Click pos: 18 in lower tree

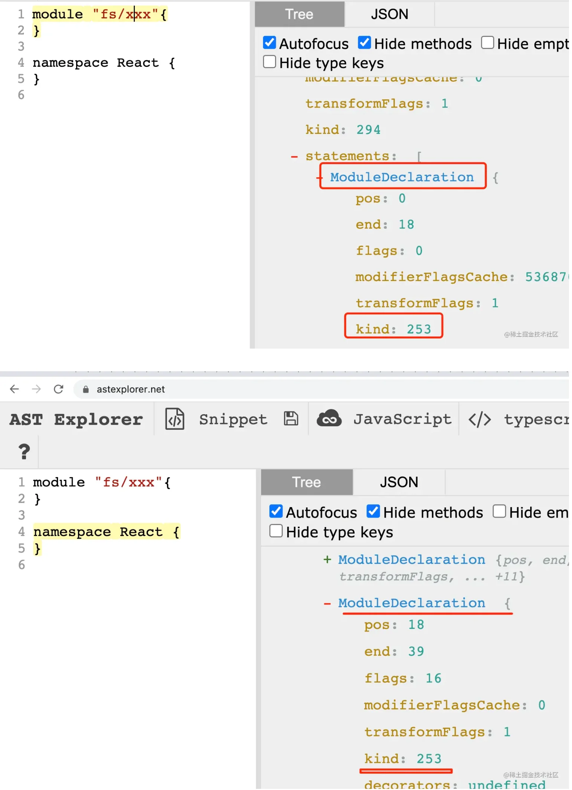pyautogui.click(x=394, y=625)
